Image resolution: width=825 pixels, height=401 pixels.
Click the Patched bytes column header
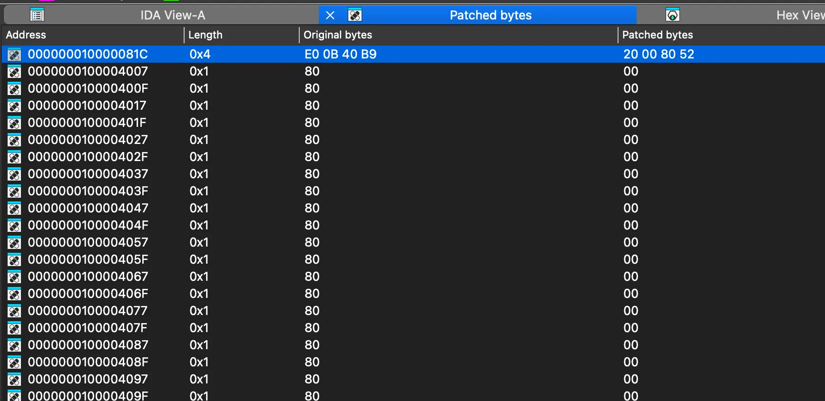pyautogui.click(x=658, y=35)
